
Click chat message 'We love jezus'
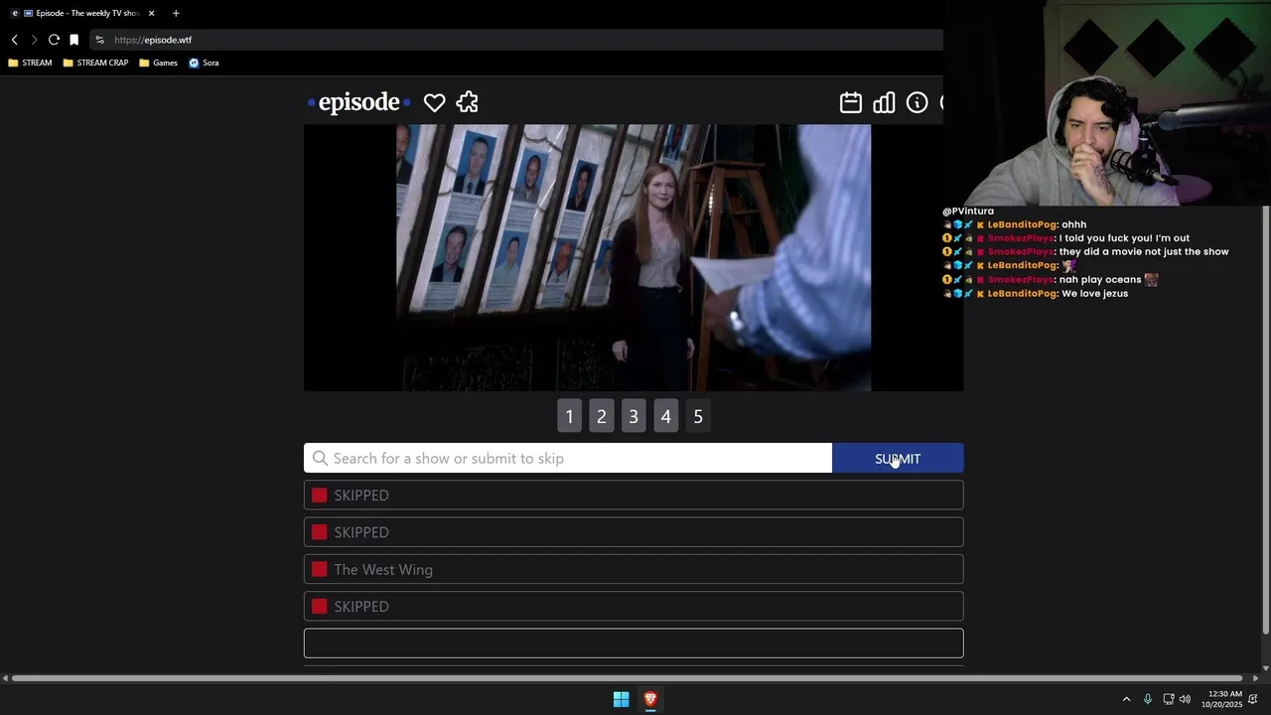(x=1094, y=293)
